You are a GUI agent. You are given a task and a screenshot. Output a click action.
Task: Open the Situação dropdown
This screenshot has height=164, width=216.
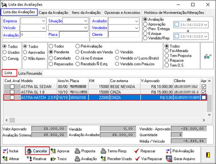(x=86, y=21)
